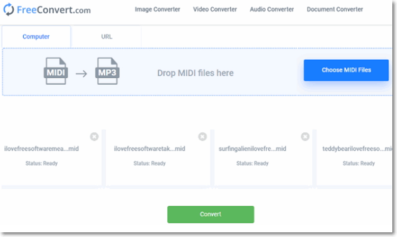
Task: Start conversion with the green Convert button
Action: [210, 214]
